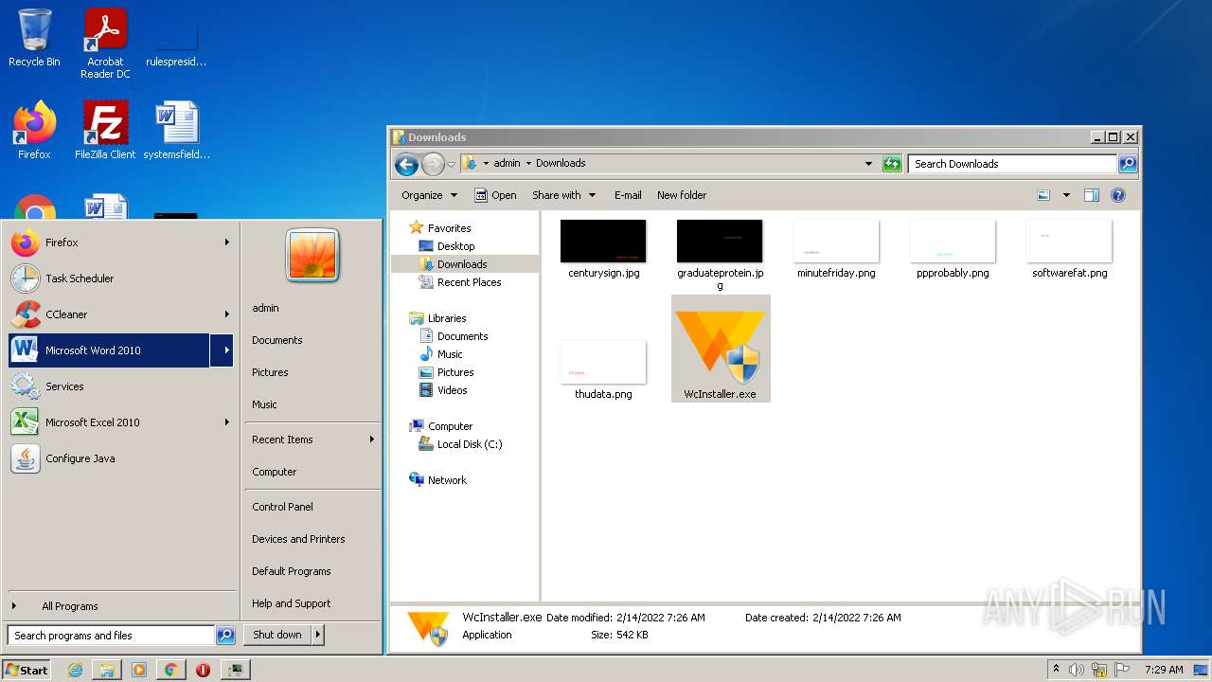Click the volume speaker tray icon
This screenshot has width=1212, height=682.
tap(1077, 670)
